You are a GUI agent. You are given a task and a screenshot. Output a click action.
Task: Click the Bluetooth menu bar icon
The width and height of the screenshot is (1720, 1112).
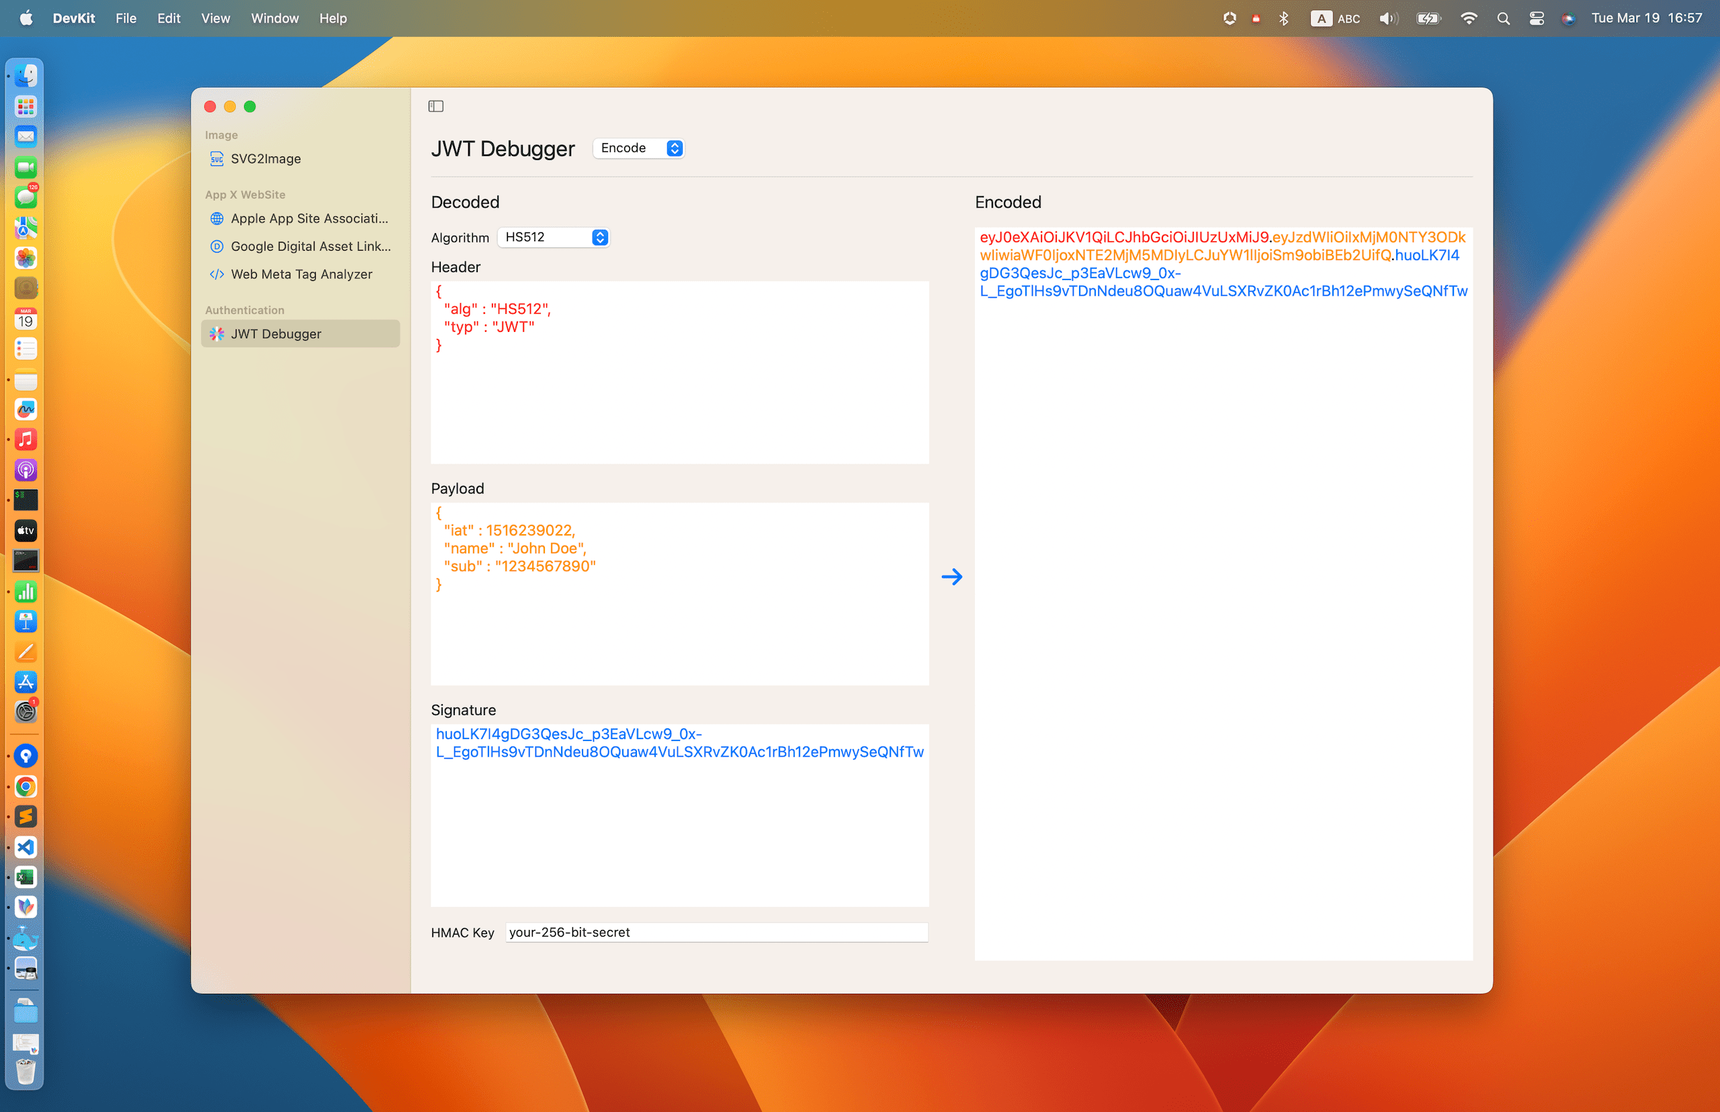click(x=1283, y=18)
